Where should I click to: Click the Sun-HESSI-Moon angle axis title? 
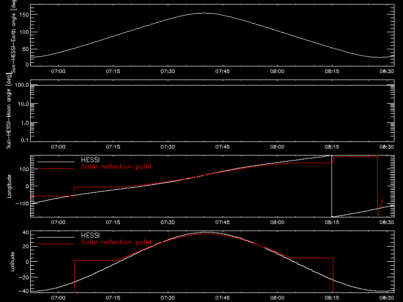[x=9, y=111]
